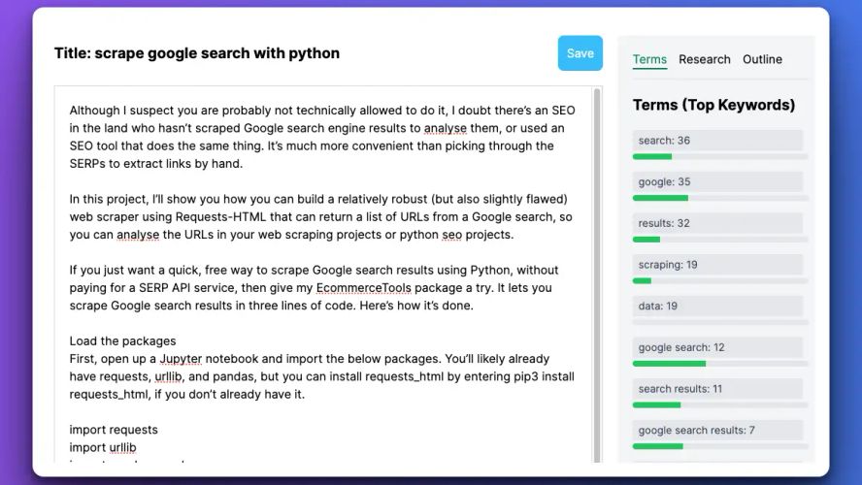
Task: Open the Research tab
Action: pos(704,59)
